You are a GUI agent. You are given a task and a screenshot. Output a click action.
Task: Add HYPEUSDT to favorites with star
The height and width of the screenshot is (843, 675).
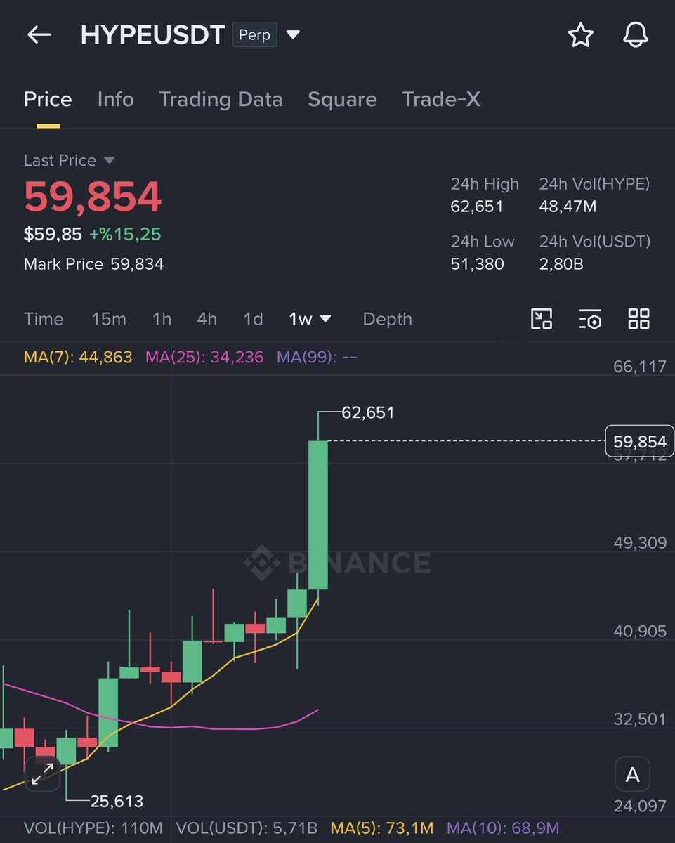[x=580, y=35]
